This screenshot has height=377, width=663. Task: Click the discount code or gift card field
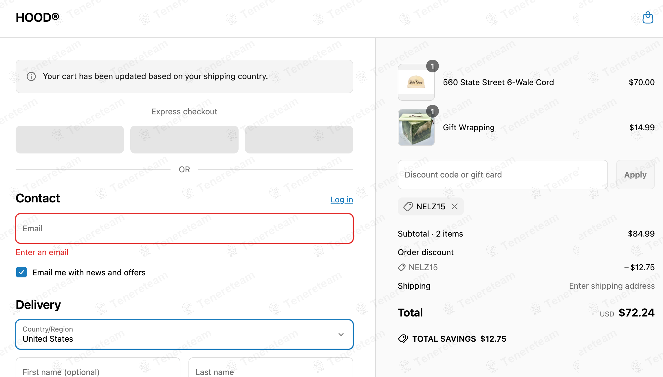(503, 175)
